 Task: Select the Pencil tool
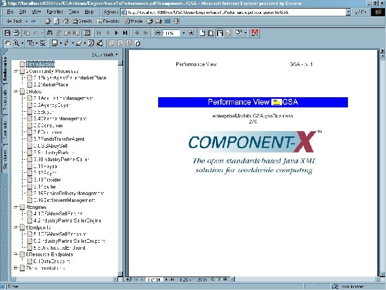coord(66,44)
